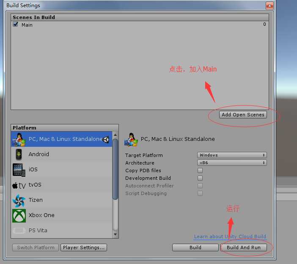297x264 pixels.
Task: Select tvOS in the Platform list
Action: (62, 185)
